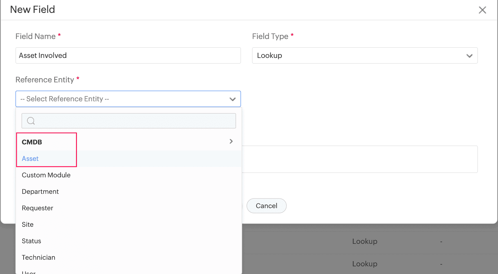
Task: Click the New Field dialog title
Action: 32,9
